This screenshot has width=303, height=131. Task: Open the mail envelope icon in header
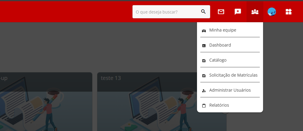(221, 12)
